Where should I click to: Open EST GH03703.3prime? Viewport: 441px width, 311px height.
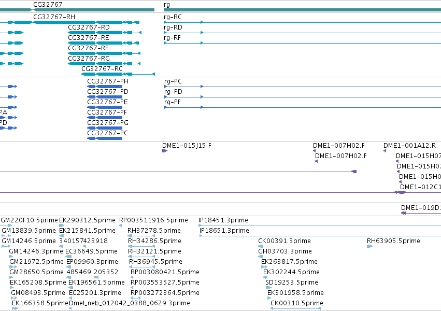pyautogui.click(x=285, y=251)
